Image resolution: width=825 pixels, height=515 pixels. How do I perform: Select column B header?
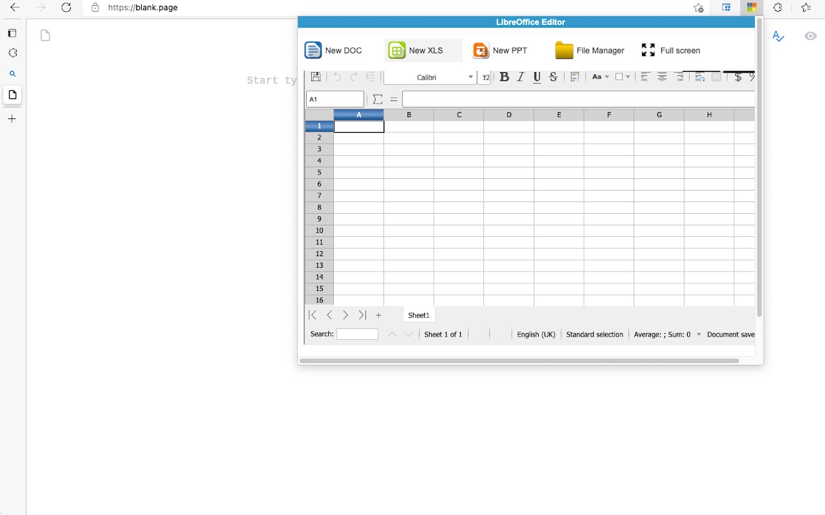pyautogui.click(x=409, y=115)
